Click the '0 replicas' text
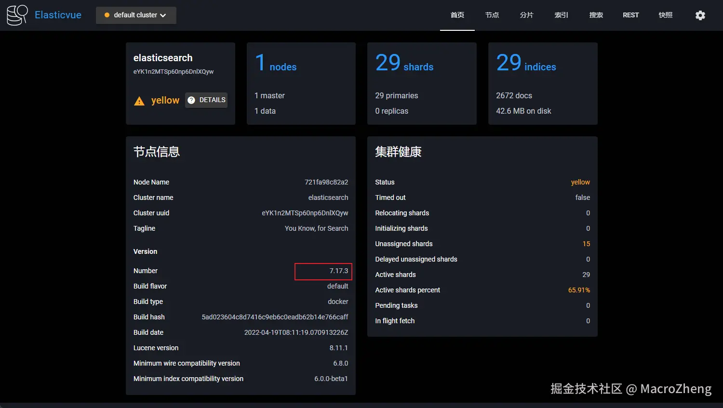This screenshot has width=723, height=408. click(392, 111)
